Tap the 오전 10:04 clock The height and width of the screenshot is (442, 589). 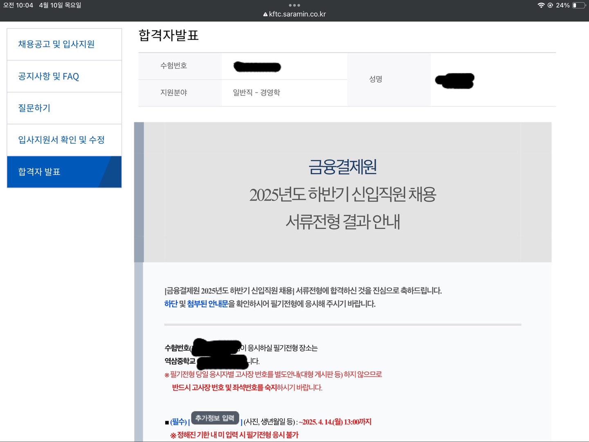coord(18,5)
